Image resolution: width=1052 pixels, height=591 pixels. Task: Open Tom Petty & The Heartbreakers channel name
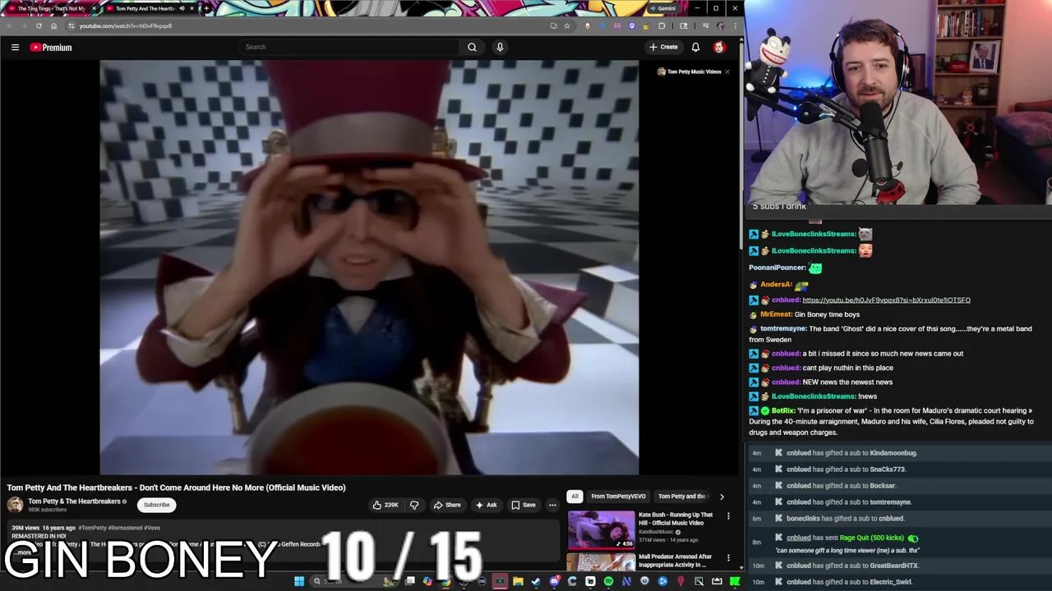click(74, 502)
